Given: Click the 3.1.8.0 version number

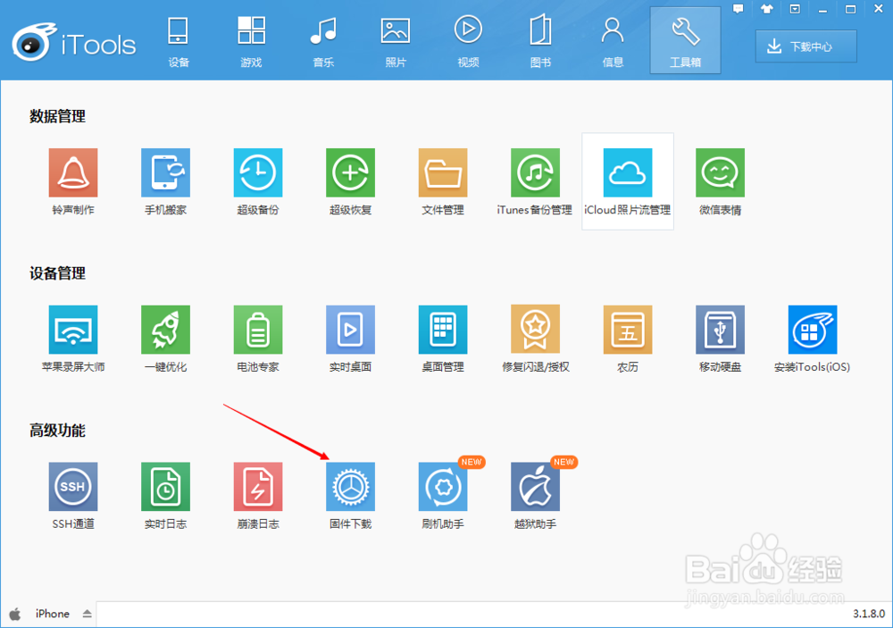Looking at the screenshot, I should point(869,614).
